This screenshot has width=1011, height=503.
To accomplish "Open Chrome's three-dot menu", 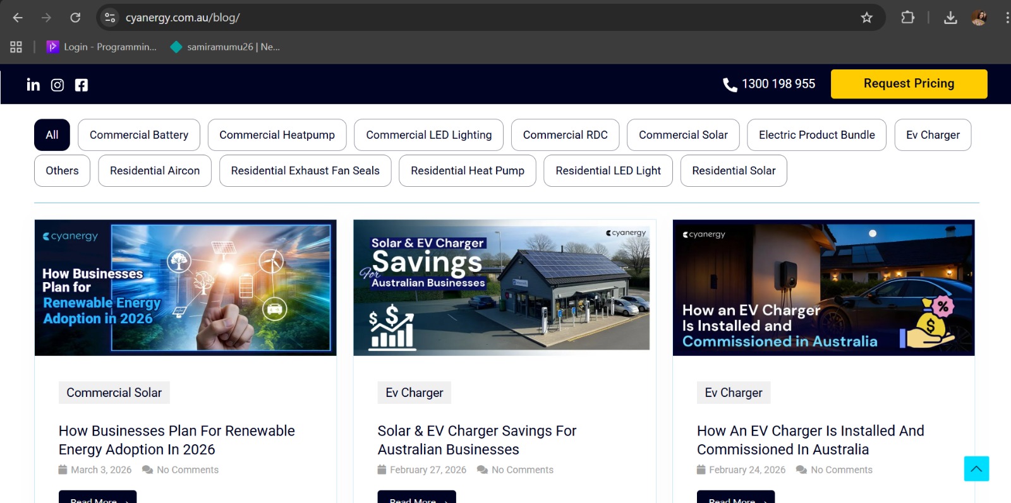I will pyautogui.click(x=1007, y=18).
